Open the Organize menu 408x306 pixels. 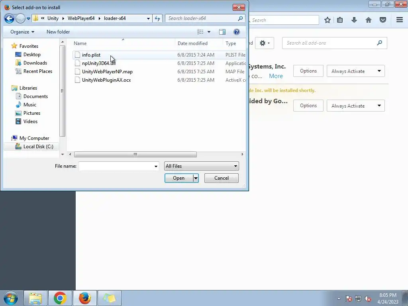[22, 32]
